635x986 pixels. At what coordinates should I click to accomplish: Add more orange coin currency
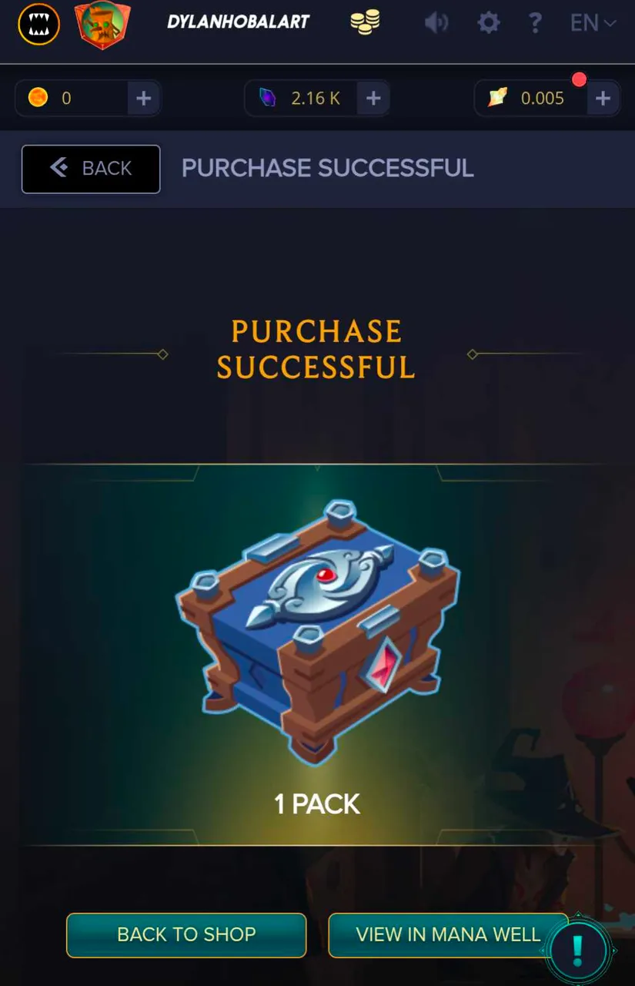tap(143, 98)
